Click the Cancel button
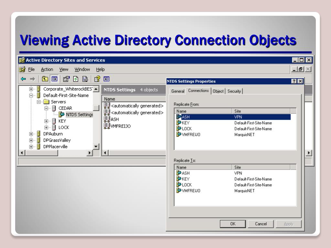 tap(261, 224)
